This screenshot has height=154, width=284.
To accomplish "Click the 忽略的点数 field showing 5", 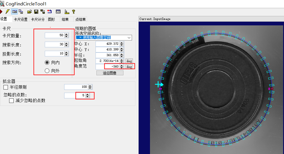I will point(75,95).
